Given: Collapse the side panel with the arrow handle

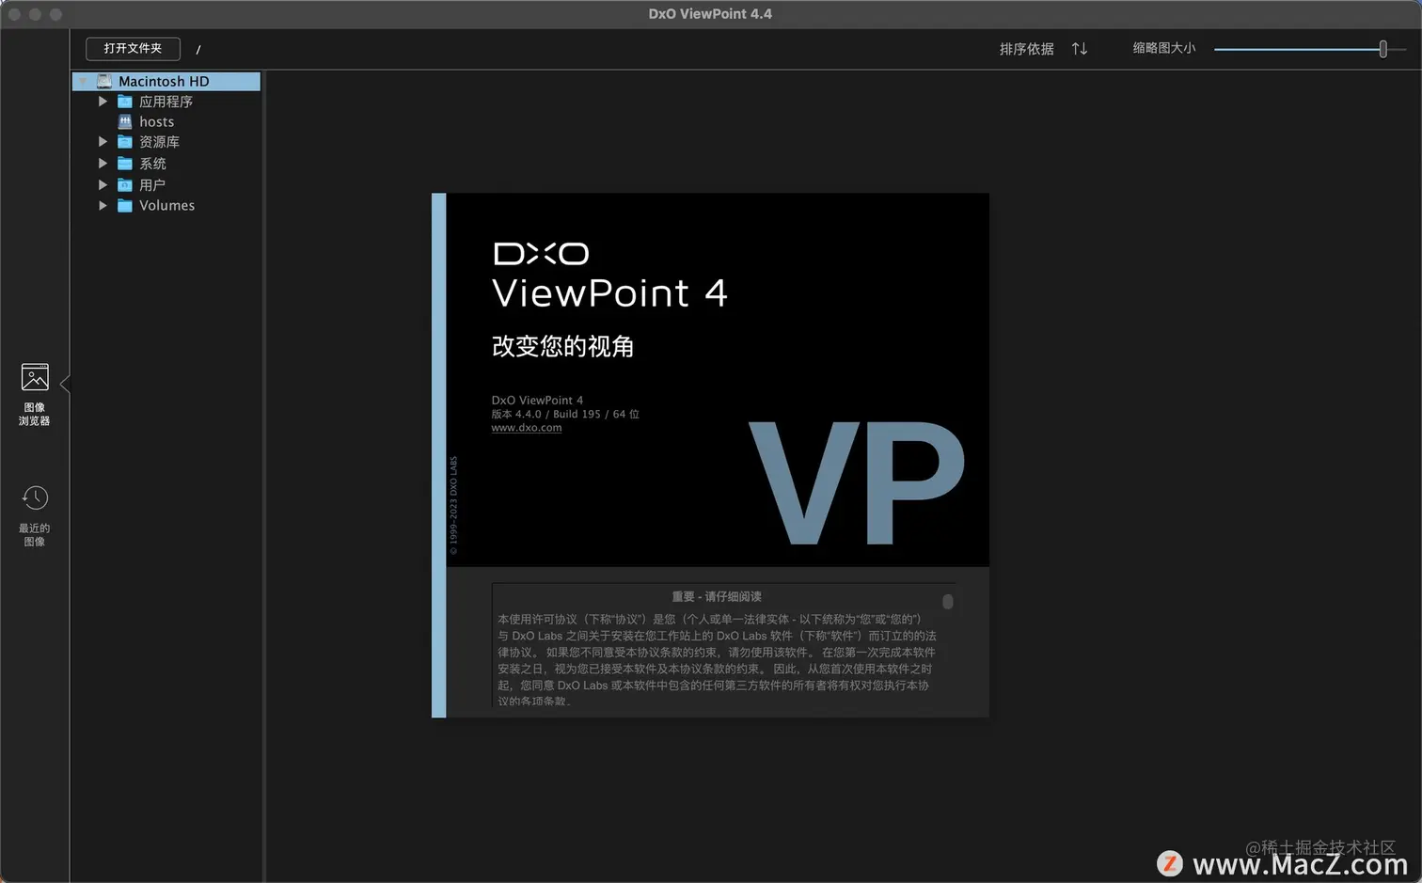Looking at the screenshot, I should (x=65, y=384).
